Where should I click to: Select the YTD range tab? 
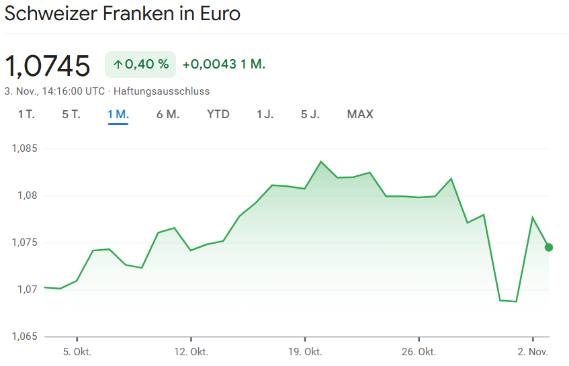tap(218, 114)
